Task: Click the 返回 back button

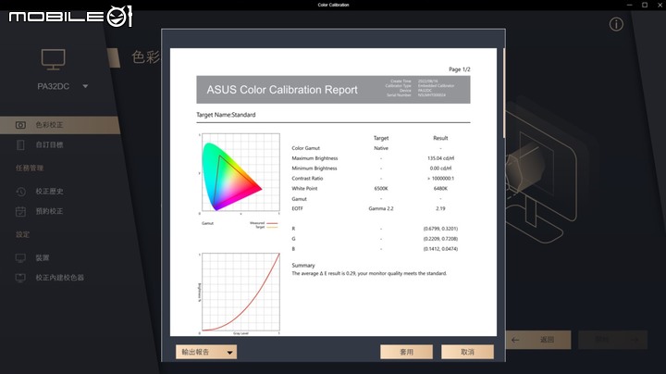Action: click(538, 340)
